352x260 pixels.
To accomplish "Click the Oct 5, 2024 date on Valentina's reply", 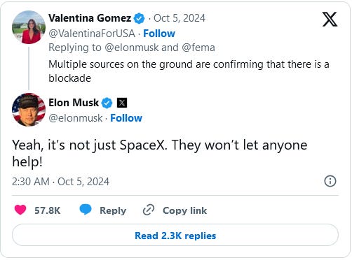I will [x=180, y=18].
